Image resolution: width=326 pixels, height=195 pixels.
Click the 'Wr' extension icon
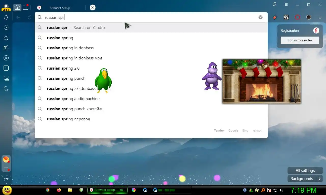286,17
